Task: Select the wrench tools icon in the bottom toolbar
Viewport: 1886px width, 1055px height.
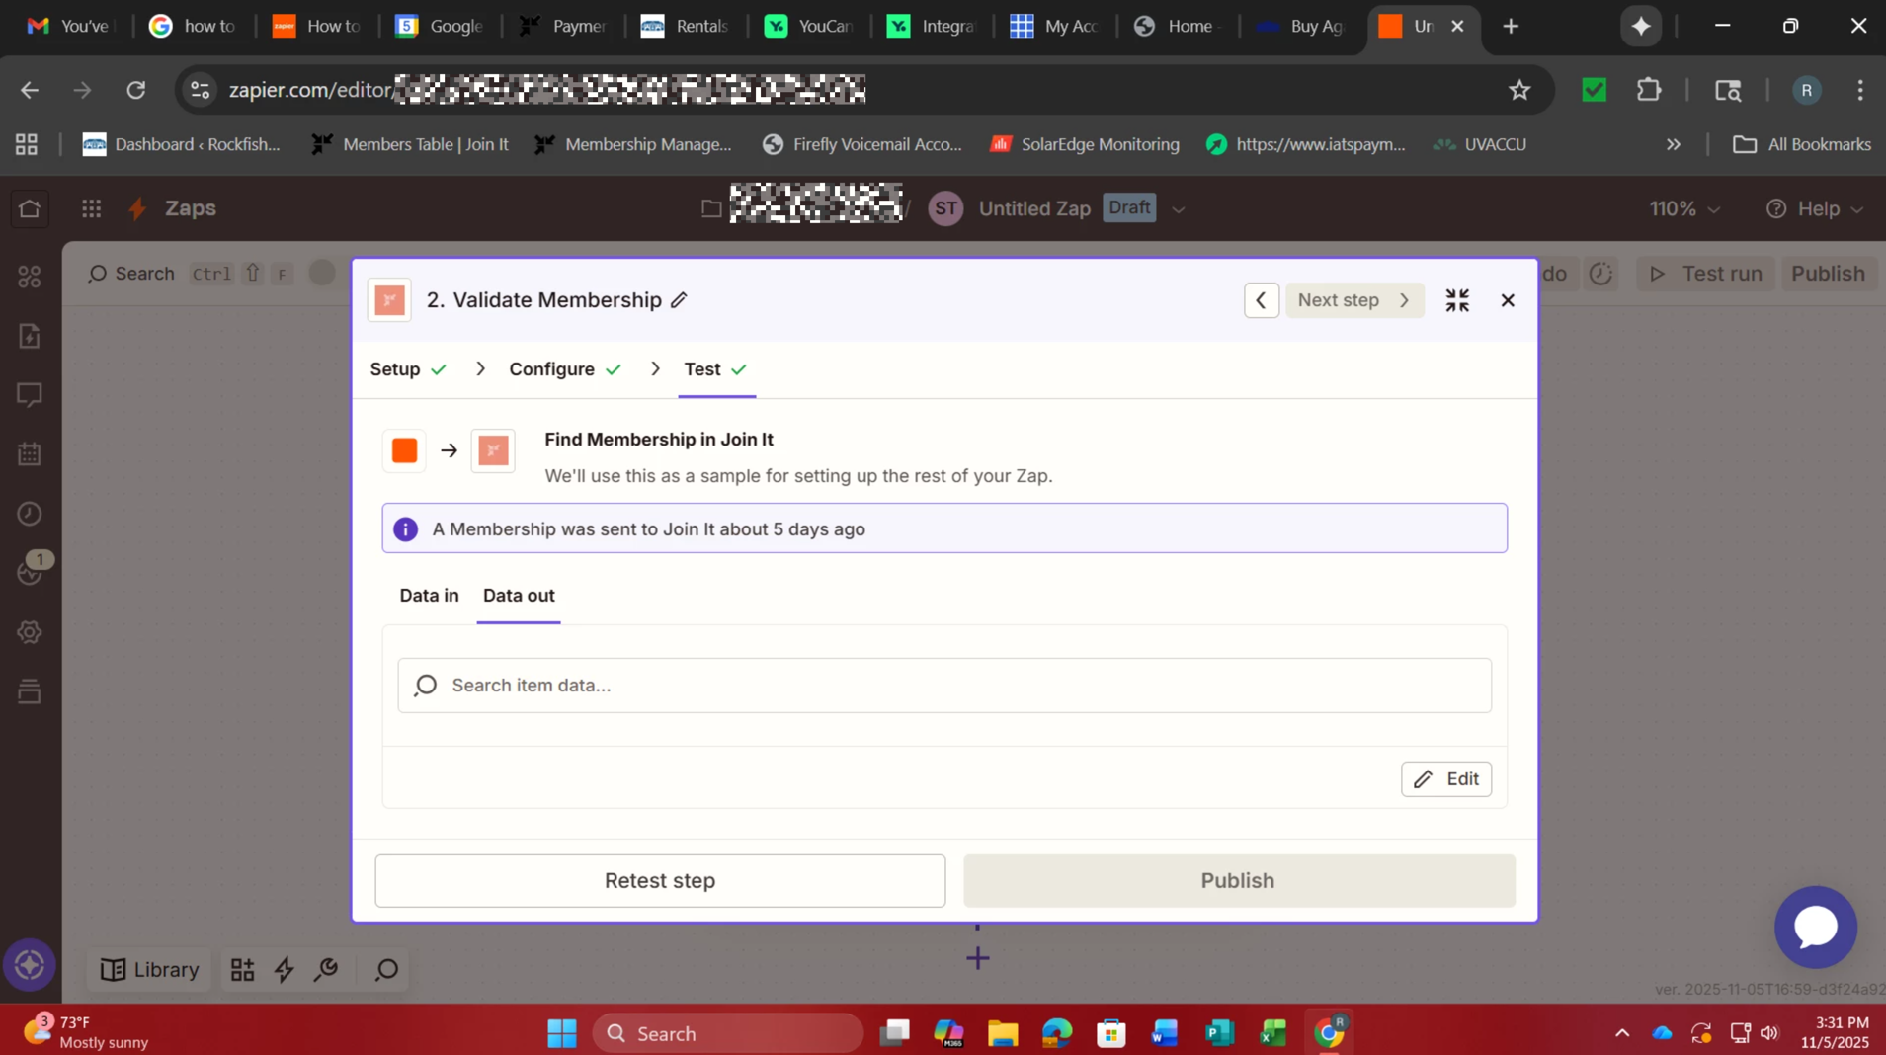Action: click(x=326, y=970)
